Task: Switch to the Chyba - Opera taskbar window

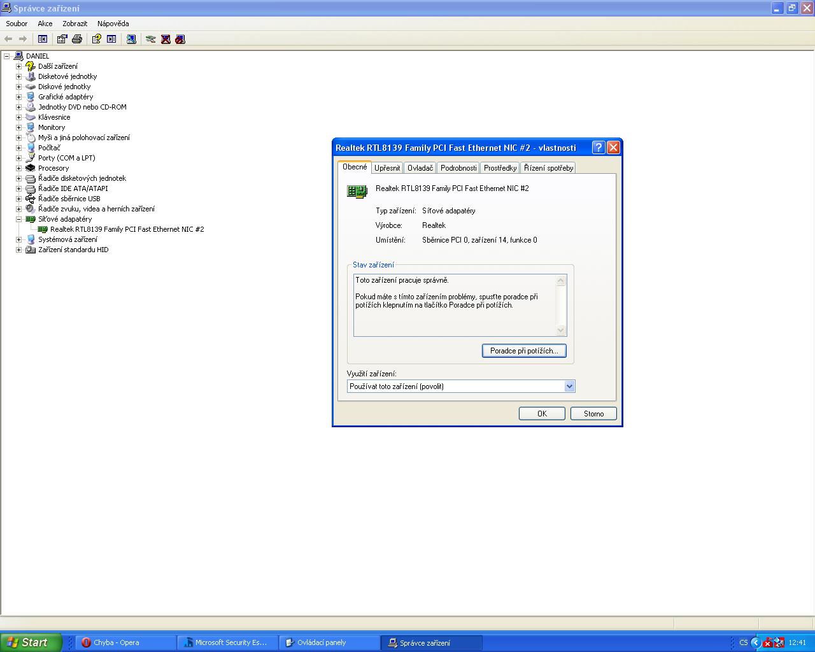Action: coord(126,642)
